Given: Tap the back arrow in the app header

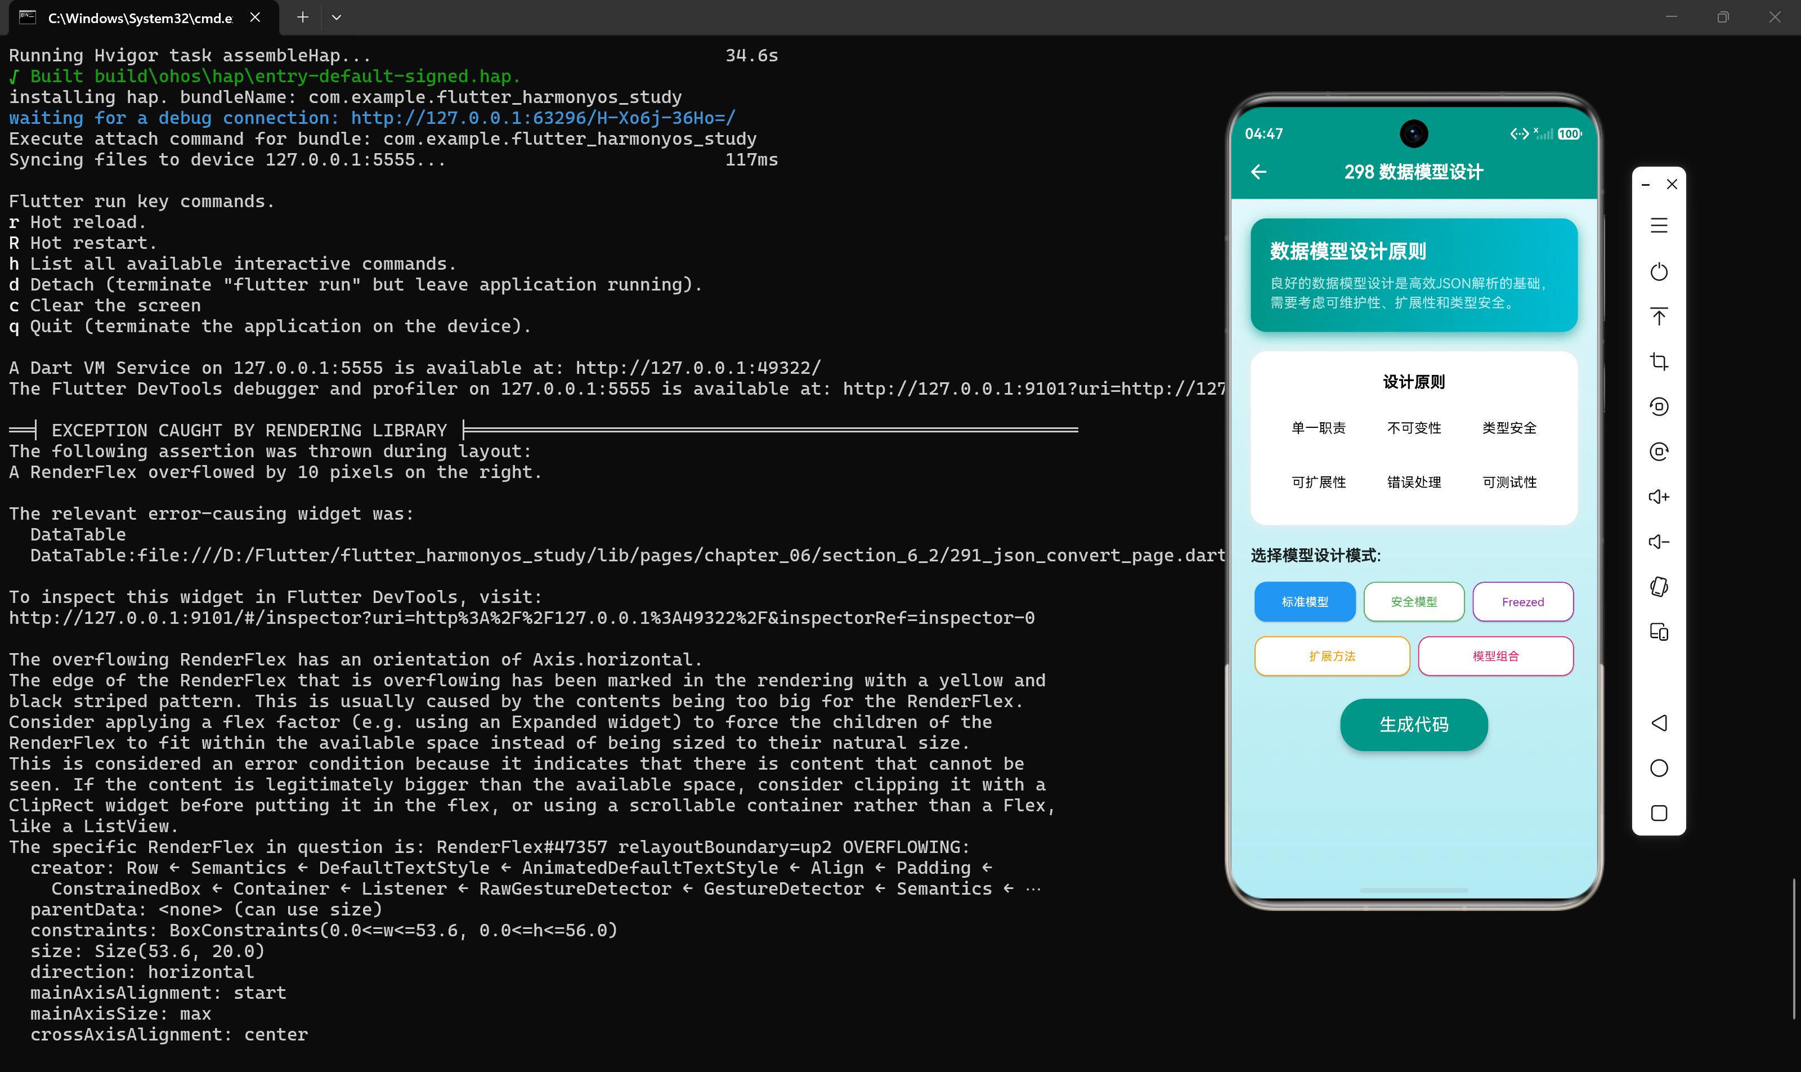Looking at the screenshot, I should [x=1258, y=172].
